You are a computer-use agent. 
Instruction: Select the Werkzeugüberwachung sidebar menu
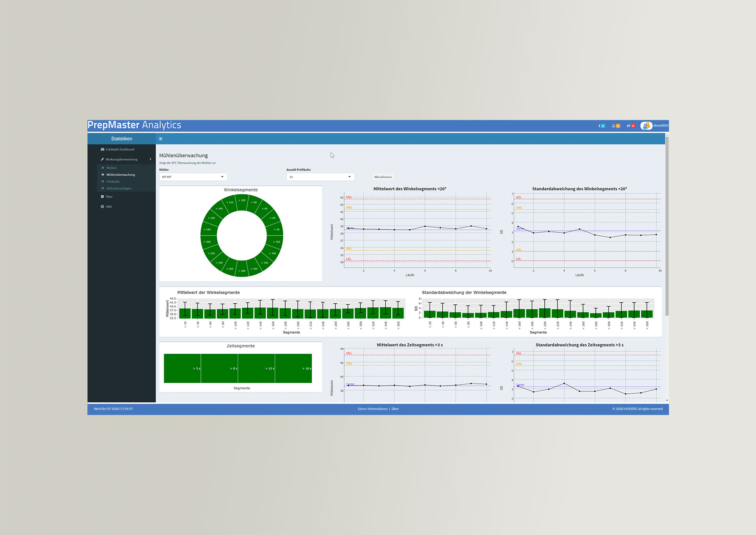pos(121,159)
